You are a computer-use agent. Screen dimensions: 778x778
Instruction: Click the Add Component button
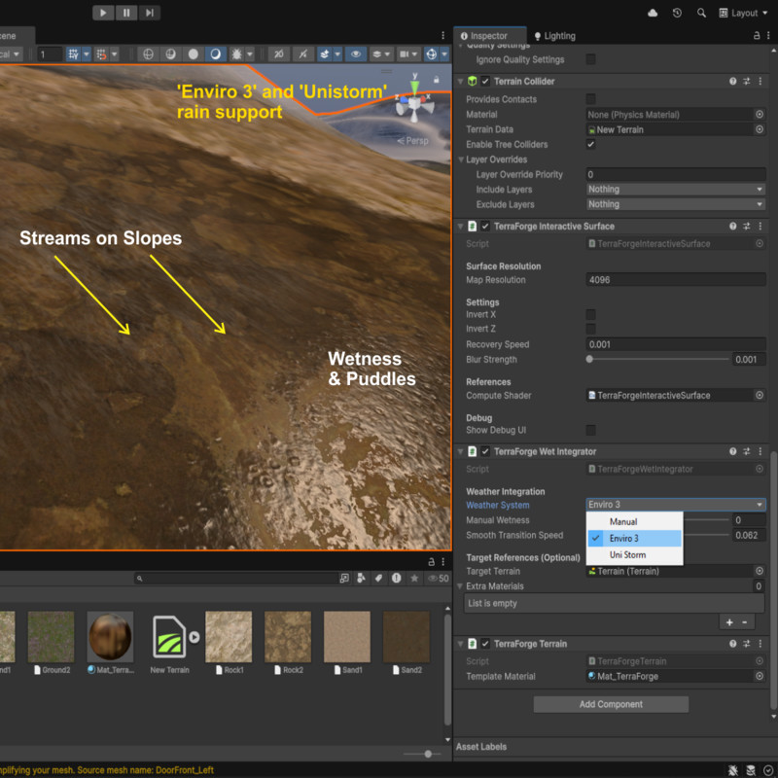[611, 704]
